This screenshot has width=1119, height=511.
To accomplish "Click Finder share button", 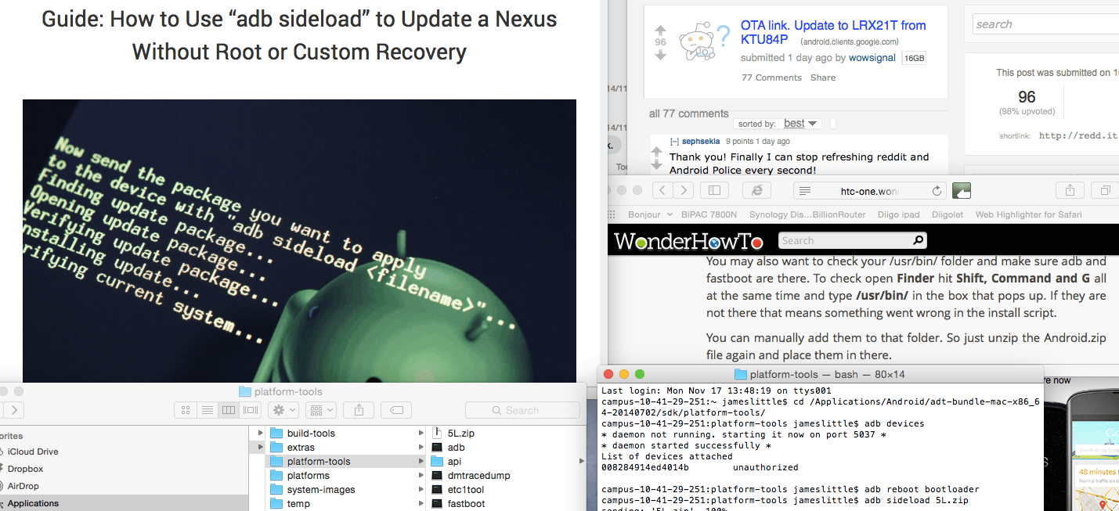I will pos(359,410).
